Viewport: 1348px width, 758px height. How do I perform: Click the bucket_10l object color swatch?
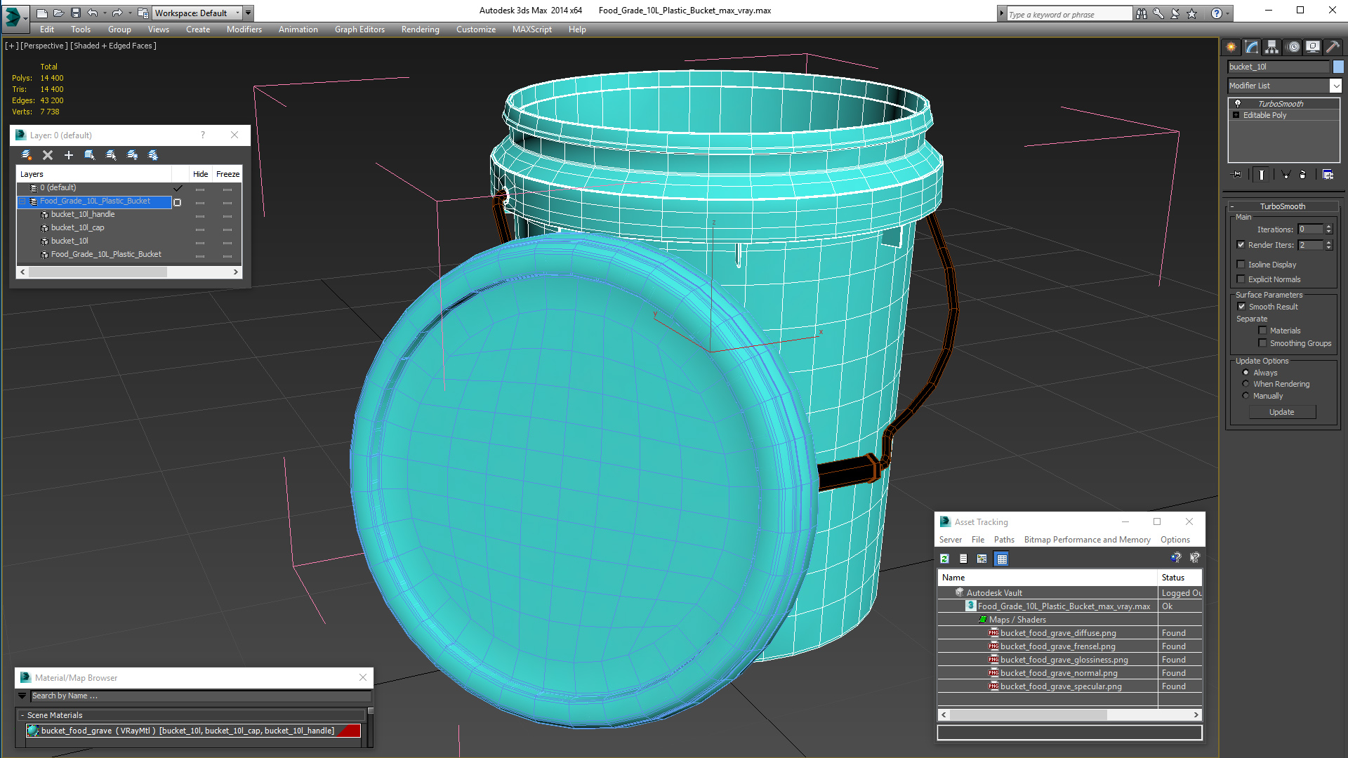1338,67
